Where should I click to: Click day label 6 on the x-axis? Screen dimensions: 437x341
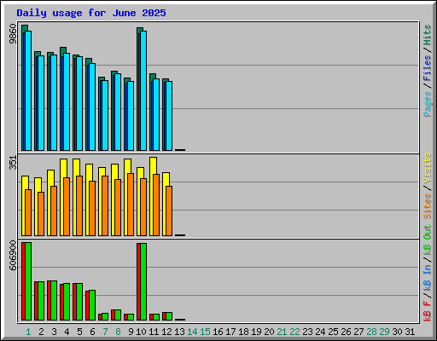(92, 332)
